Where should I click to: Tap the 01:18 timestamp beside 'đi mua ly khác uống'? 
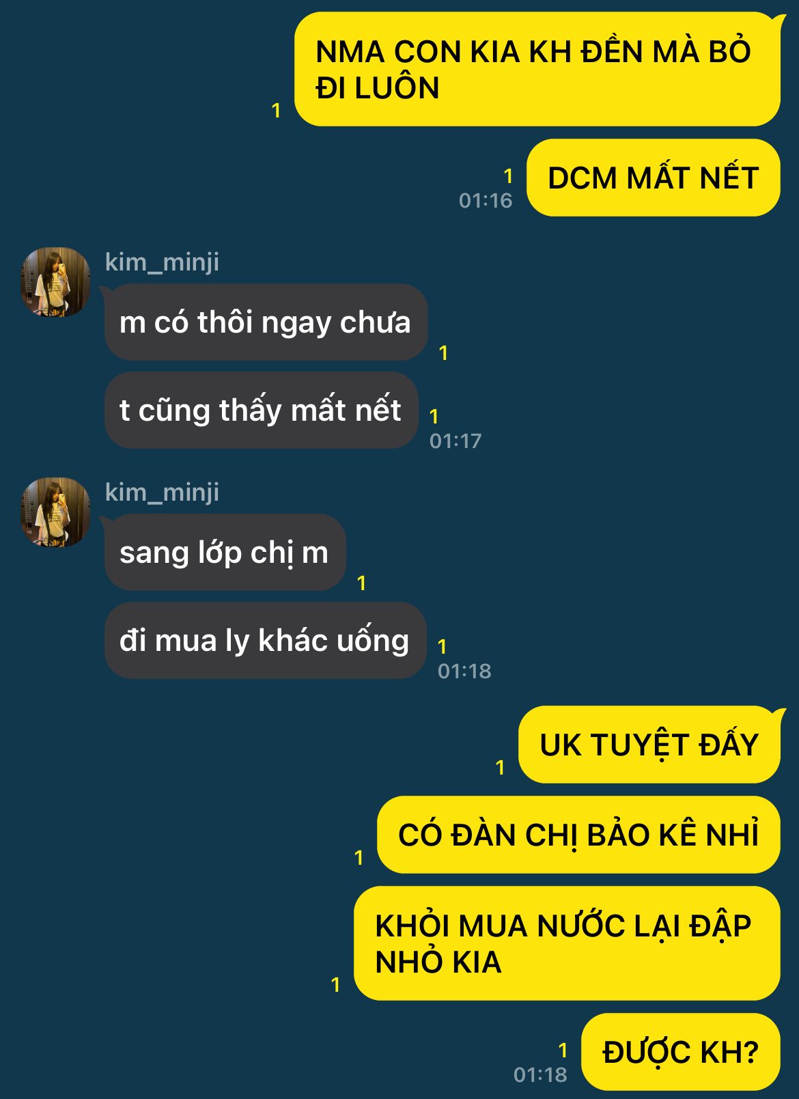[464, 671]
